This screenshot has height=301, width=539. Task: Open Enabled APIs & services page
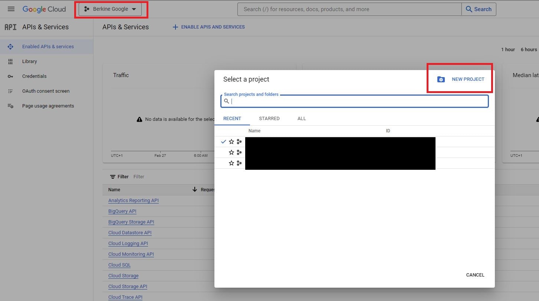point(48,47)
